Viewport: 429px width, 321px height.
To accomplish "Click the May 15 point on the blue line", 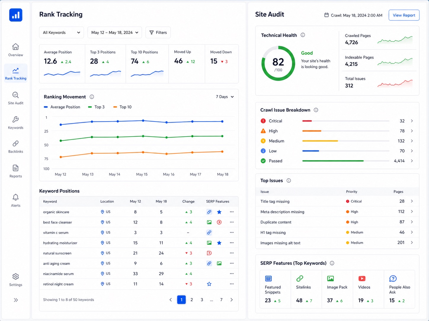I will pyautogui.click(x=143, y=121).
